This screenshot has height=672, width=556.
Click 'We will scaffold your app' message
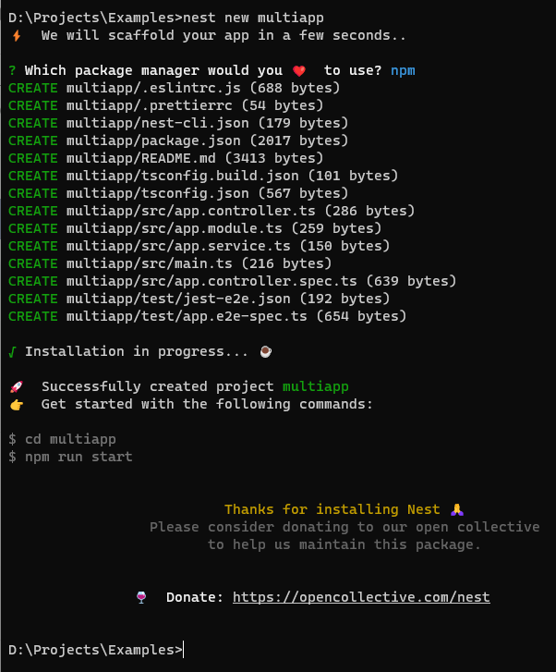click(224, 35)
